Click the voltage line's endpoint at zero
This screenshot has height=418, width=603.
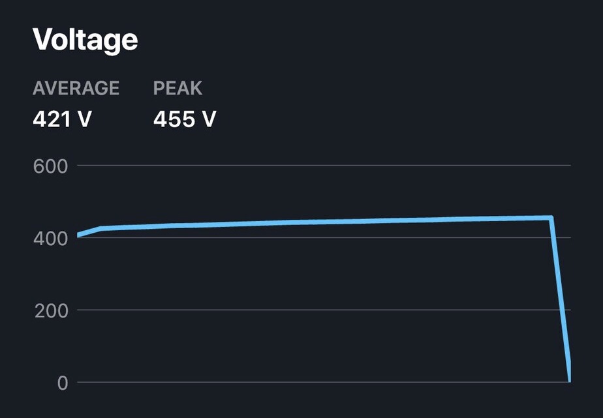(570, 379)
